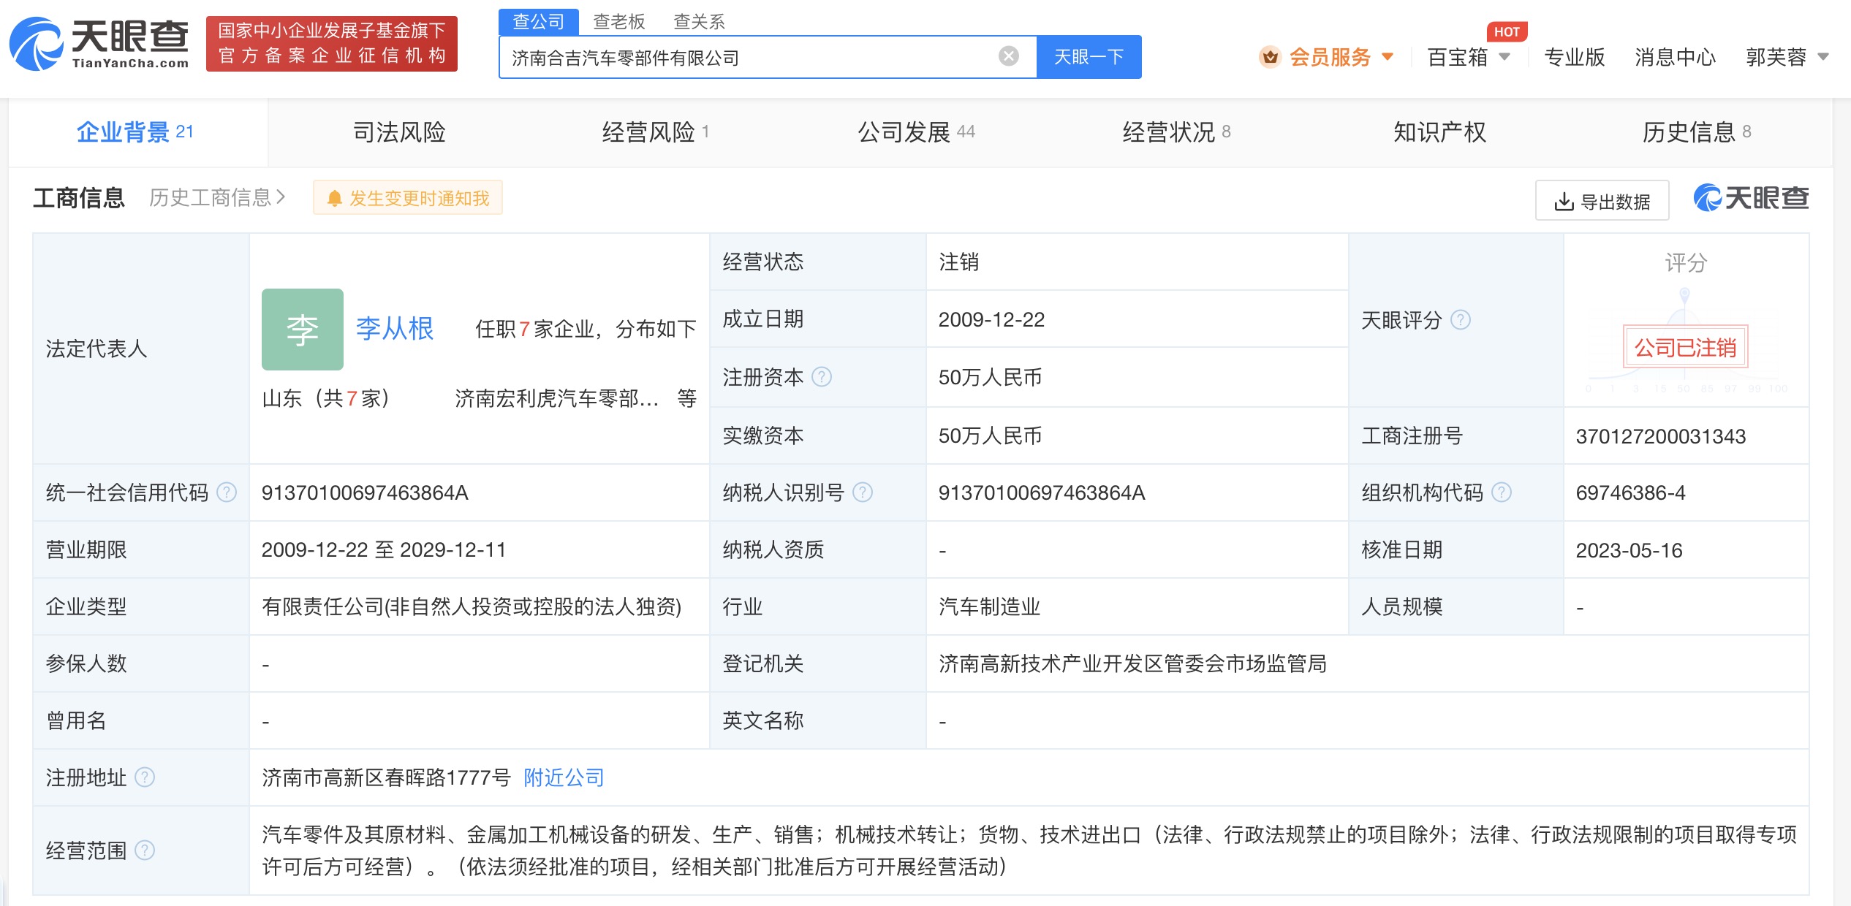Screen dimensions: 1851x906
Task: Show help for 组织机构代码 question mark
Action: (x=1501, y=492)
